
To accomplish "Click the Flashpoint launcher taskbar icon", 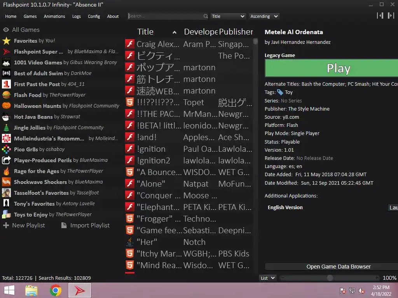I will point(80,290).
